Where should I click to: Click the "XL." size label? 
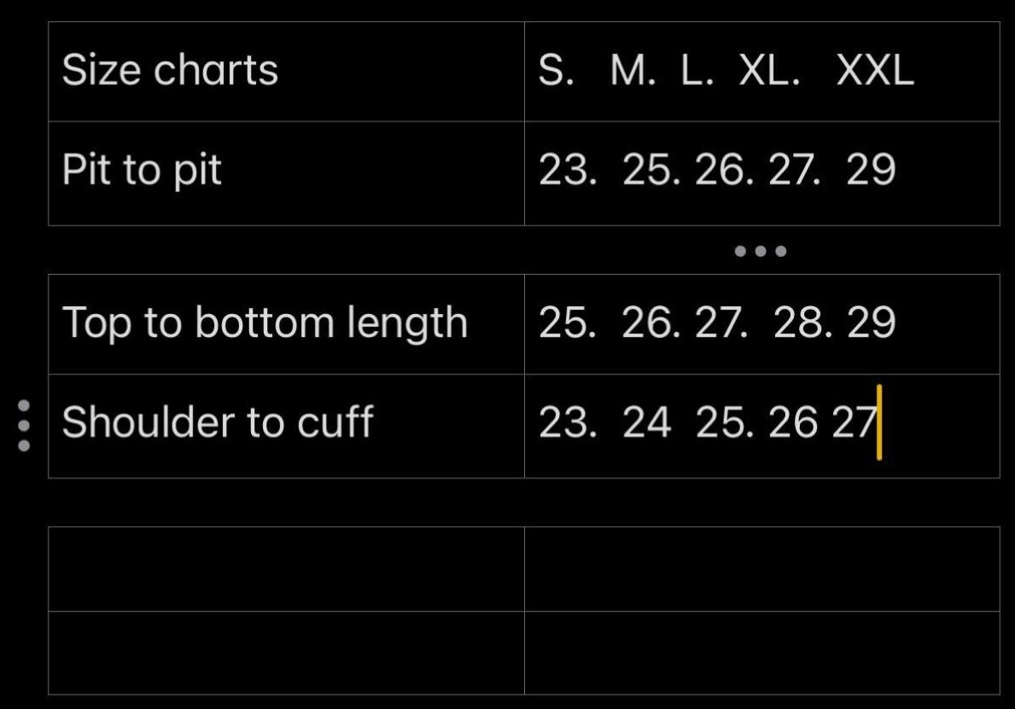coord(769,71)
